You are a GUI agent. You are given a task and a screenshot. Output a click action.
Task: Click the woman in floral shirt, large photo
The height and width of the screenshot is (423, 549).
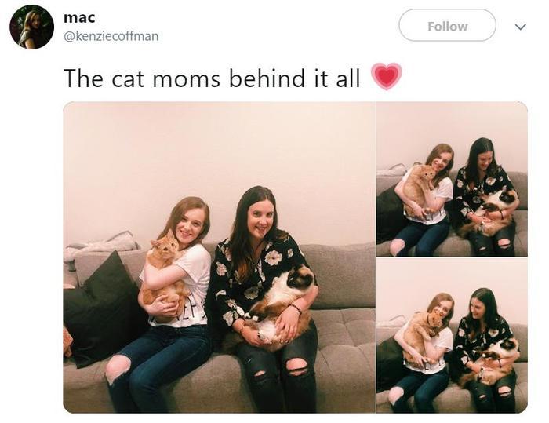click(264, 298)
